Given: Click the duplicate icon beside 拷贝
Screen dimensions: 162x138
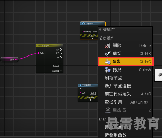Looking at the screenshot, I should 108,70.
